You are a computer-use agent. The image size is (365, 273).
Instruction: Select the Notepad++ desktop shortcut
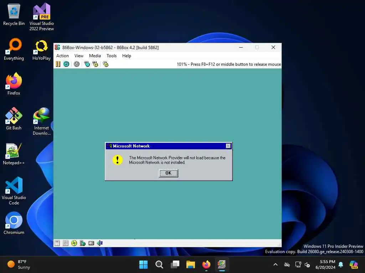pyautogui.click(x=14, y=154)
